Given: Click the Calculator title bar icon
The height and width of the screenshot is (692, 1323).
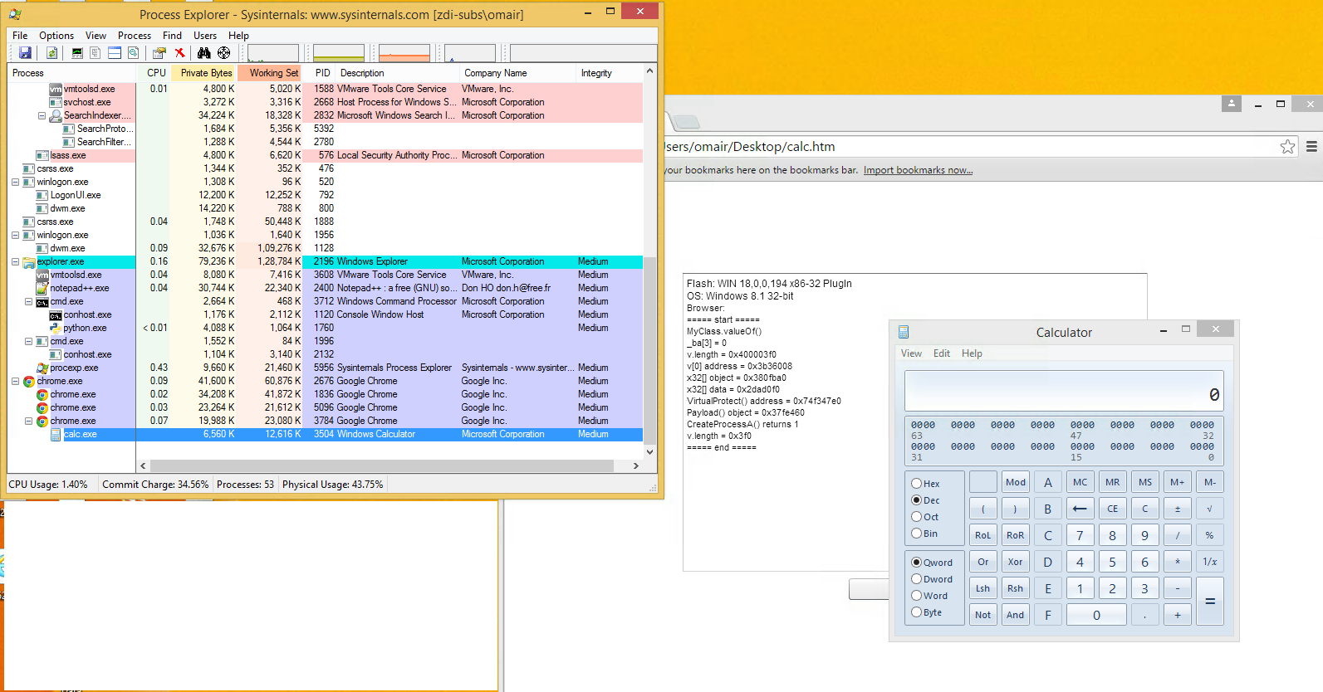Looking at the screenshot, I should 904,332.
